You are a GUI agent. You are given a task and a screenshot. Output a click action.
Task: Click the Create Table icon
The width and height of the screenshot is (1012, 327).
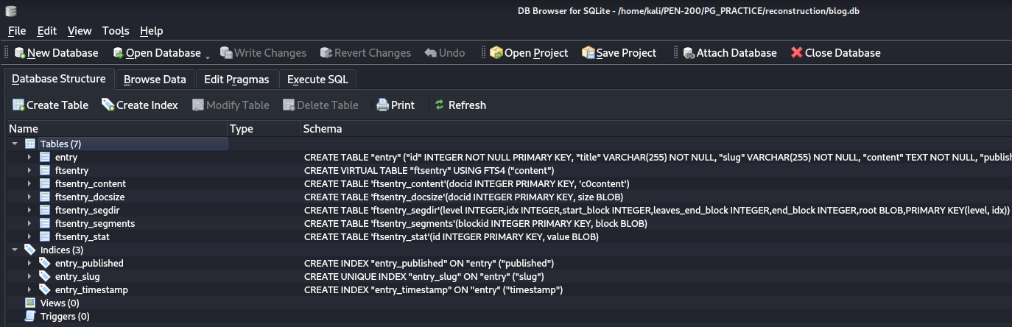[x=18, y=105]
